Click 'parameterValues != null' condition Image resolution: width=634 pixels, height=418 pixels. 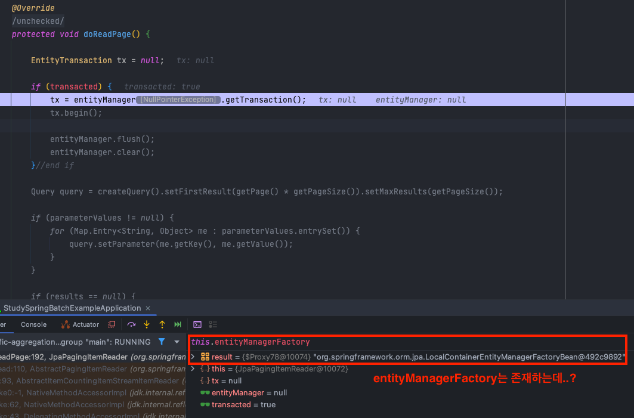click(x=105, y=218)
